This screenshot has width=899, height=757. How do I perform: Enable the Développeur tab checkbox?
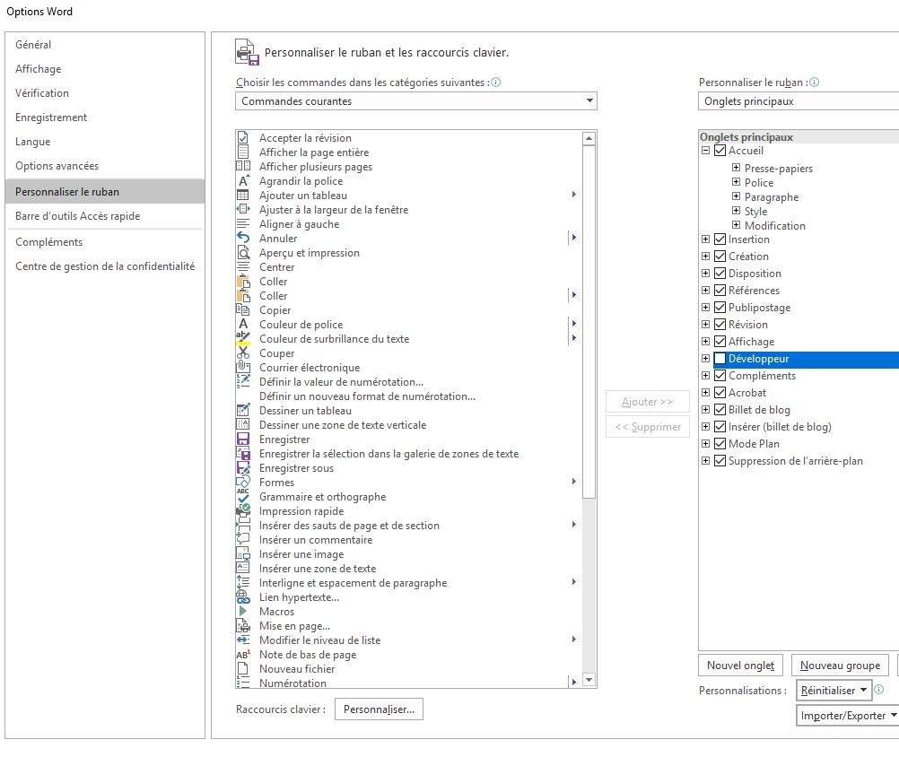(720, 359)
